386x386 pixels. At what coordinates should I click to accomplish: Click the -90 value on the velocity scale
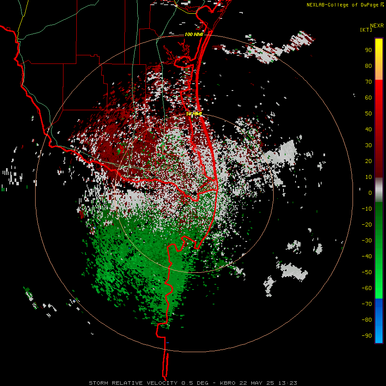click(x=367, y=336)
